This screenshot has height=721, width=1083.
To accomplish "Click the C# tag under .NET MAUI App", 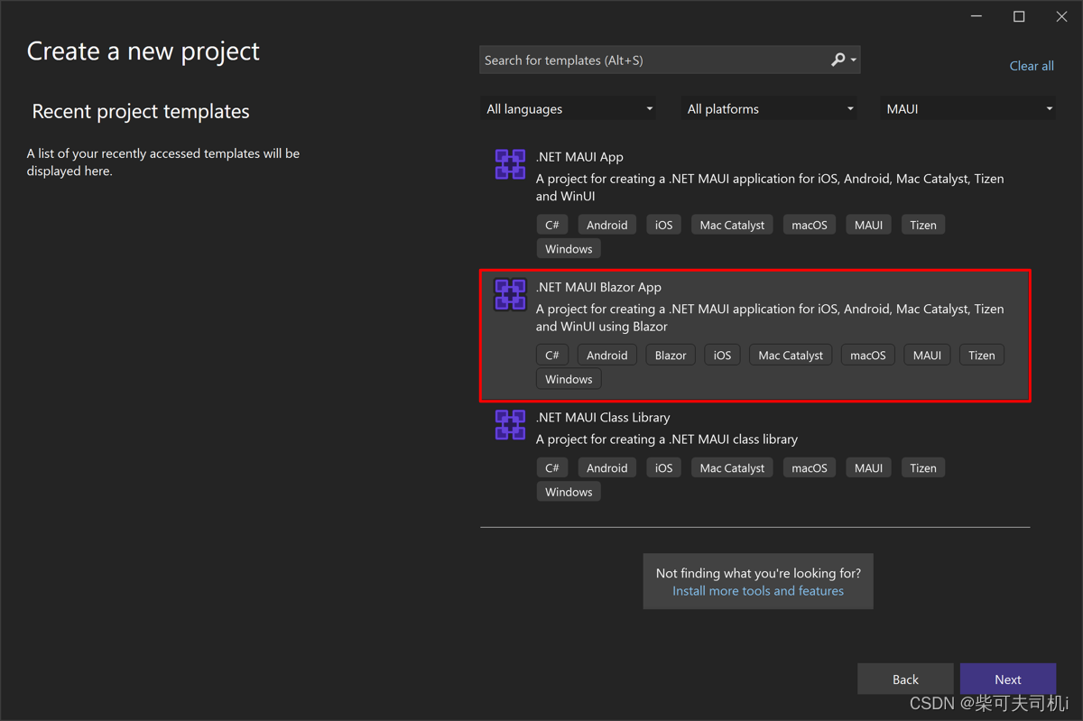I will [551, 224].
